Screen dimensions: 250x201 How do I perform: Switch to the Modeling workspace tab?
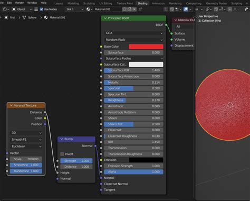point(73,3)
